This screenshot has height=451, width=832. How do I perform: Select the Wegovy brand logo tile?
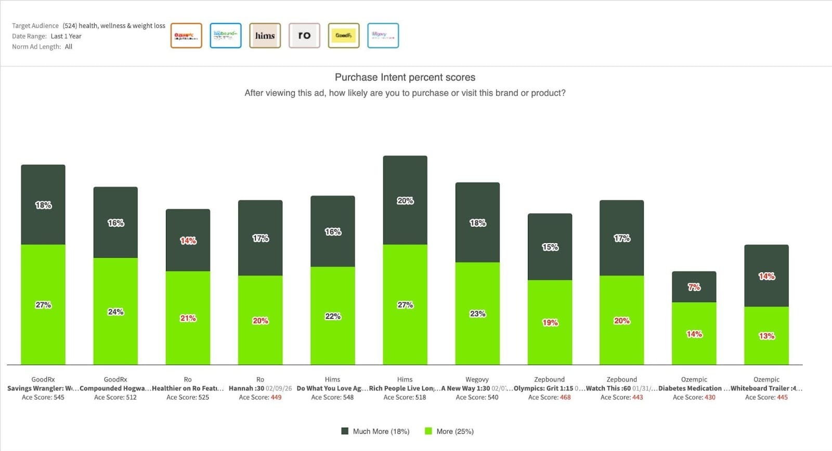[383, 35]
